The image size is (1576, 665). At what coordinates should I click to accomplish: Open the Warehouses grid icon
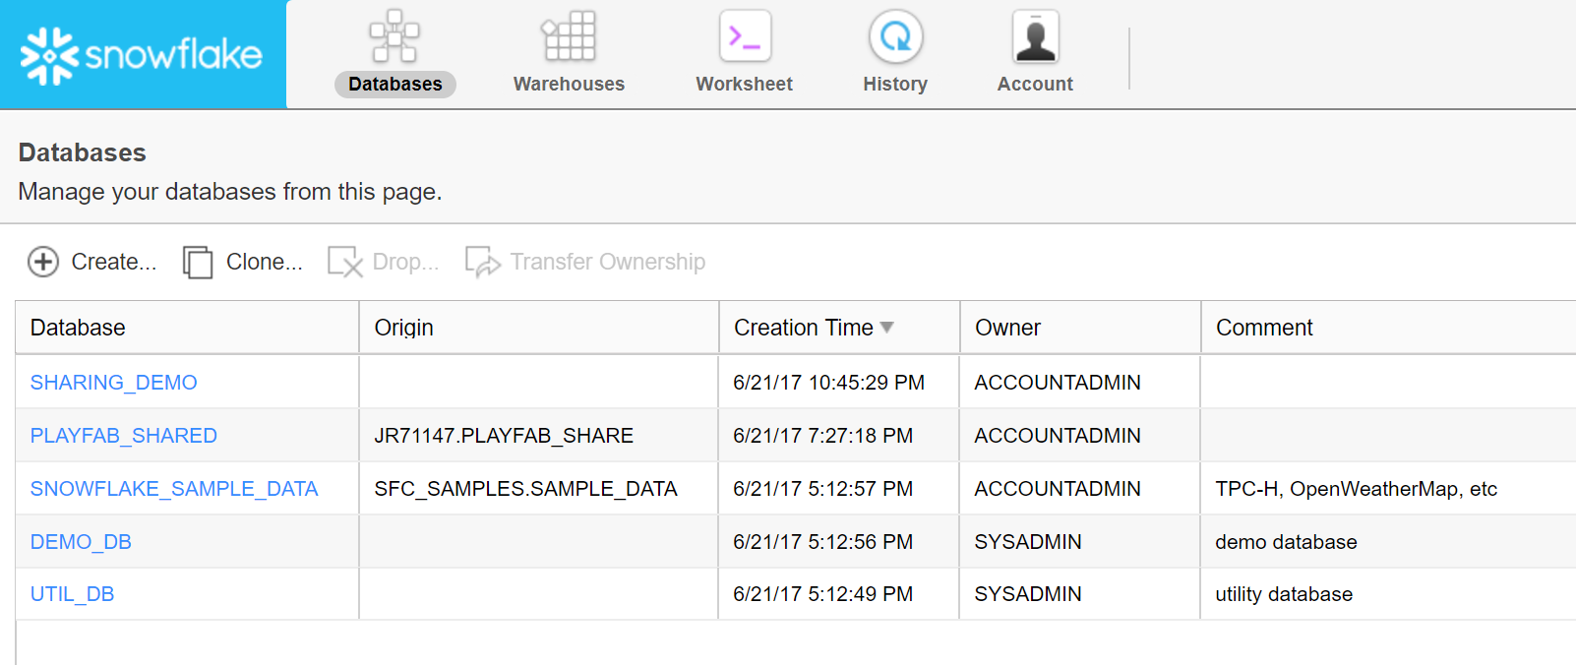pos(569,36)
